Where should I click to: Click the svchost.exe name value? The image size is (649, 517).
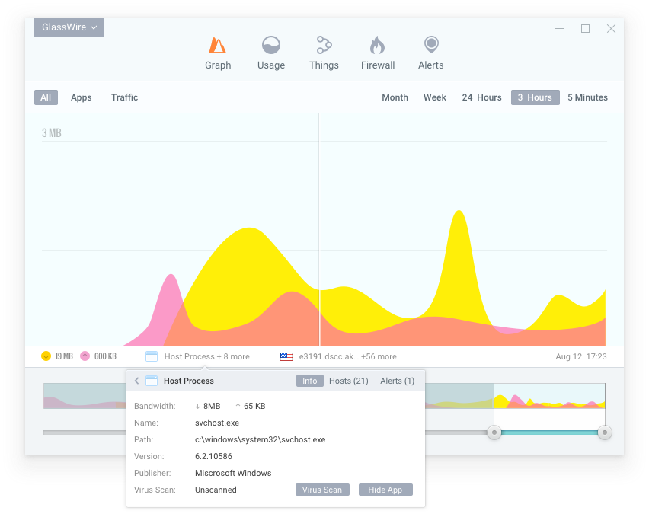click(217, 423)
